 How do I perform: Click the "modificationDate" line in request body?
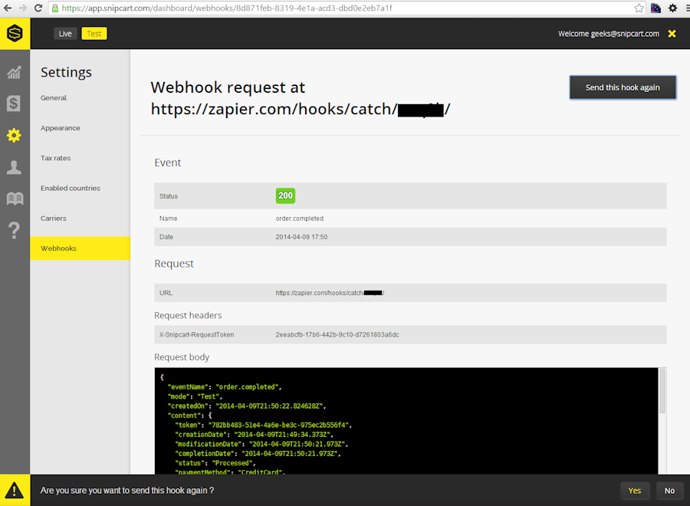coord(261,444)
